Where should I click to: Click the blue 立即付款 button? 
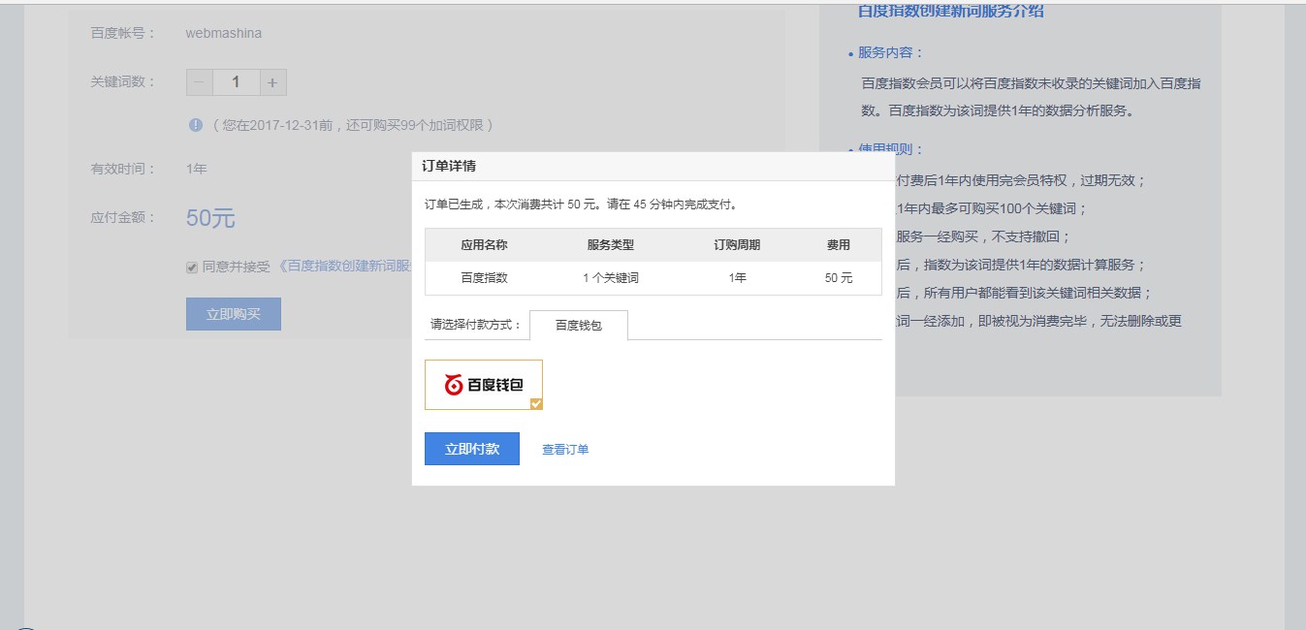pos(472,449)
